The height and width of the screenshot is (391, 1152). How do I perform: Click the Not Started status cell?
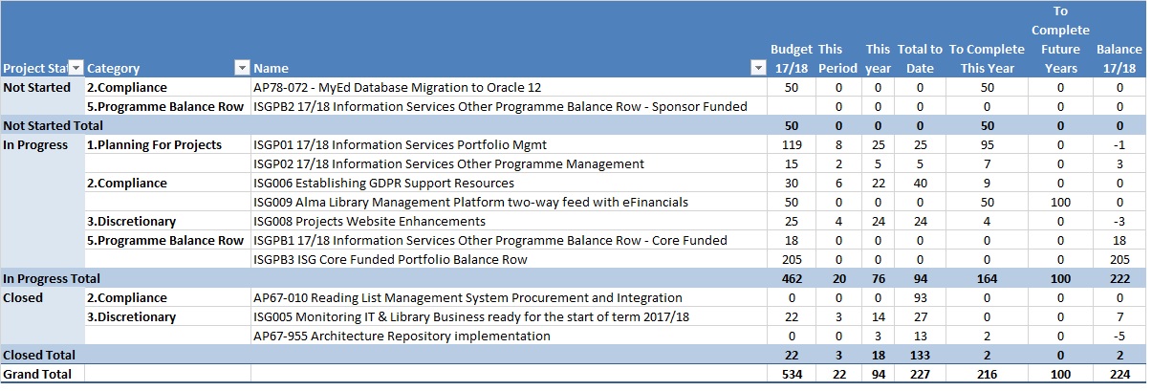37,87
